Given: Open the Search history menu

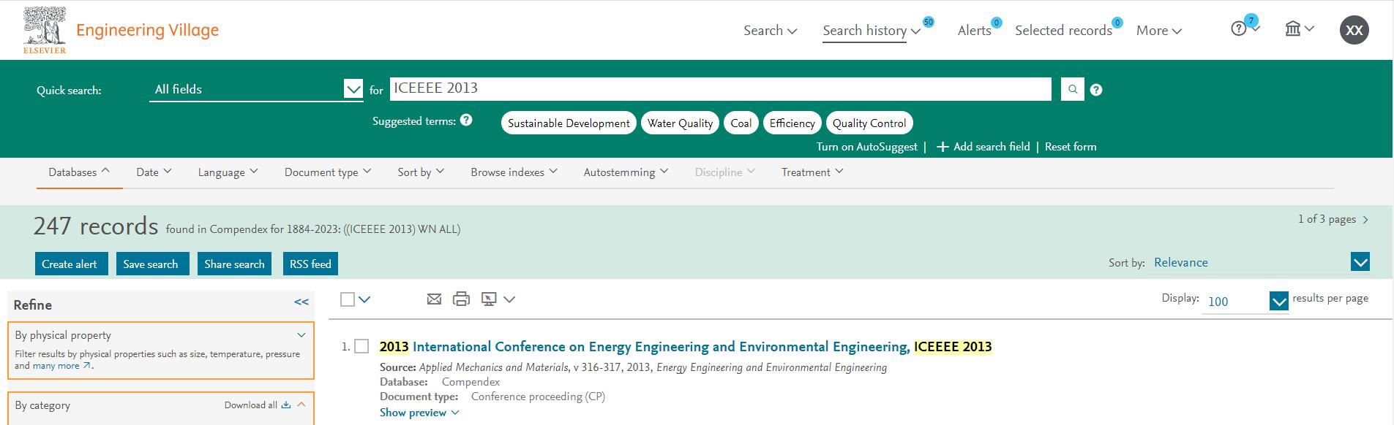Looking at the screenshot, I should 872,31.
